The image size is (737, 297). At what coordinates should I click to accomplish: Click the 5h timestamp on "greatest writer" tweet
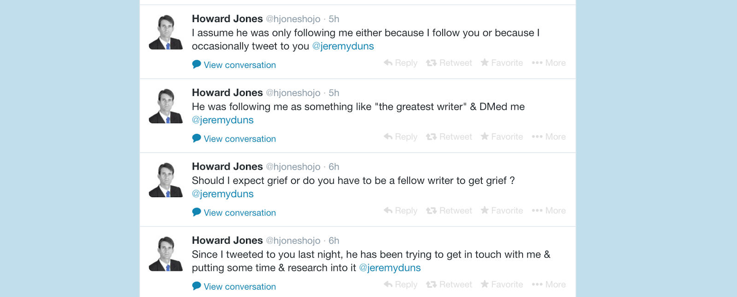[x=334, y=93]
